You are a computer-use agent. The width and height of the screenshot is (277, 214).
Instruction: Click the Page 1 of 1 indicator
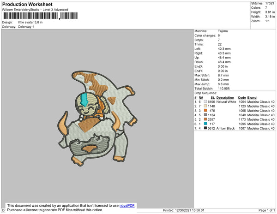coord(266,210)
